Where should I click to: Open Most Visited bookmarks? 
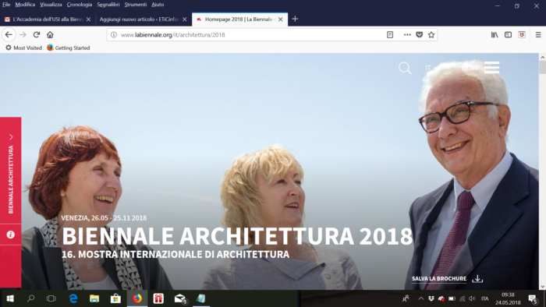coord(23,48)
